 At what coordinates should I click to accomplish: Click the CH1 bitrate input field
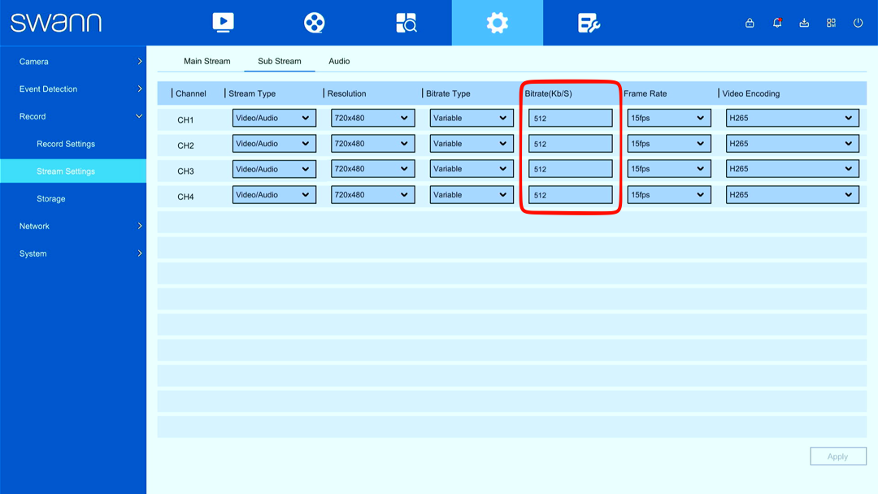pos(570,118)
